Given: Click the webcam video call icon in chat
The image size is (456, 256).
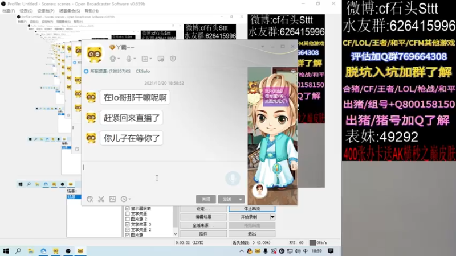Looking at the screenshot, I should coord(113,59).
